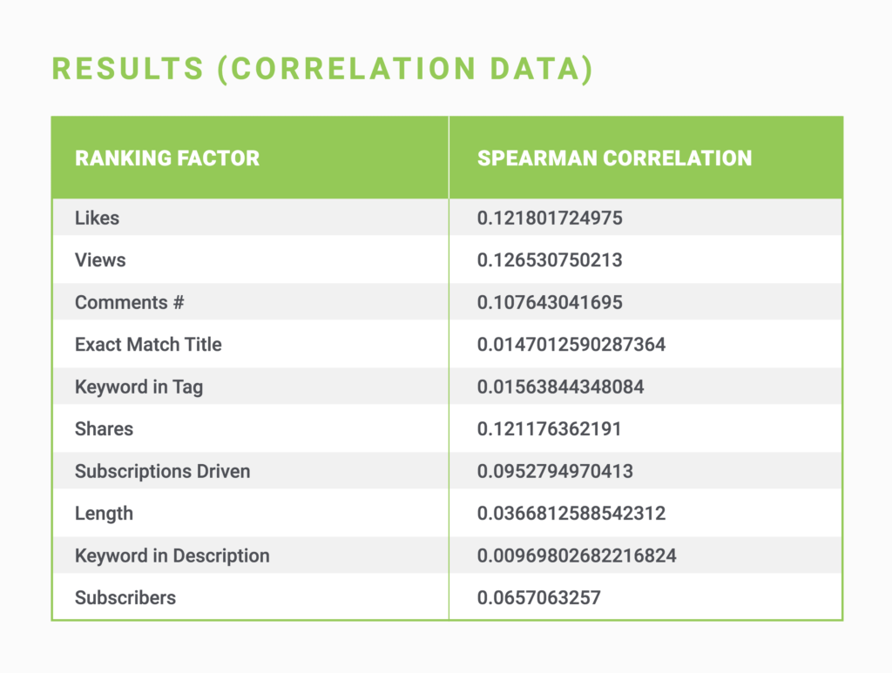The image size is (892, 673).
Task: Select the Shares value 0.121176362191
Action: pos(550,429)
